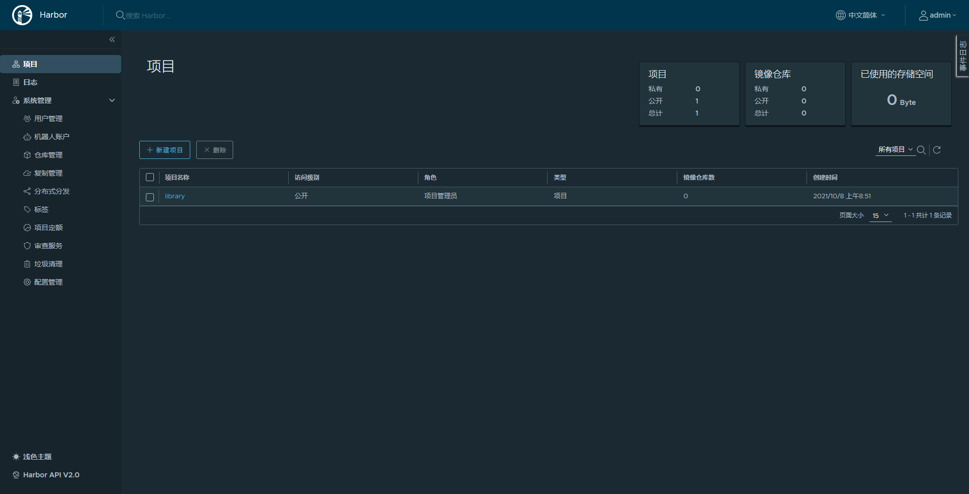Viewport: 969px width, 494px height.
Task: Click the 分布式分发 share icon
Action: 27,191
